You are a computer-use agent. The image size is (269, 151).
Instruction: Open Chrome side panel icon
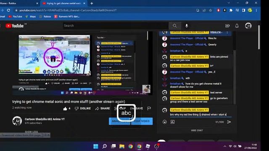pos(243,10)
